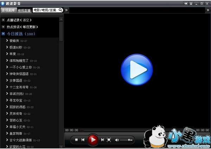Select 欲望的火花 in the list
Image resolution: width=211 pixels, height=149 pixels.
(x=17, y=147)
